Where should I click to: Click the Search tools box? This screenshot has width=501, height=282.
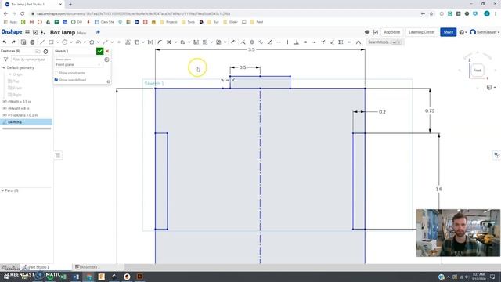(384, 42)
